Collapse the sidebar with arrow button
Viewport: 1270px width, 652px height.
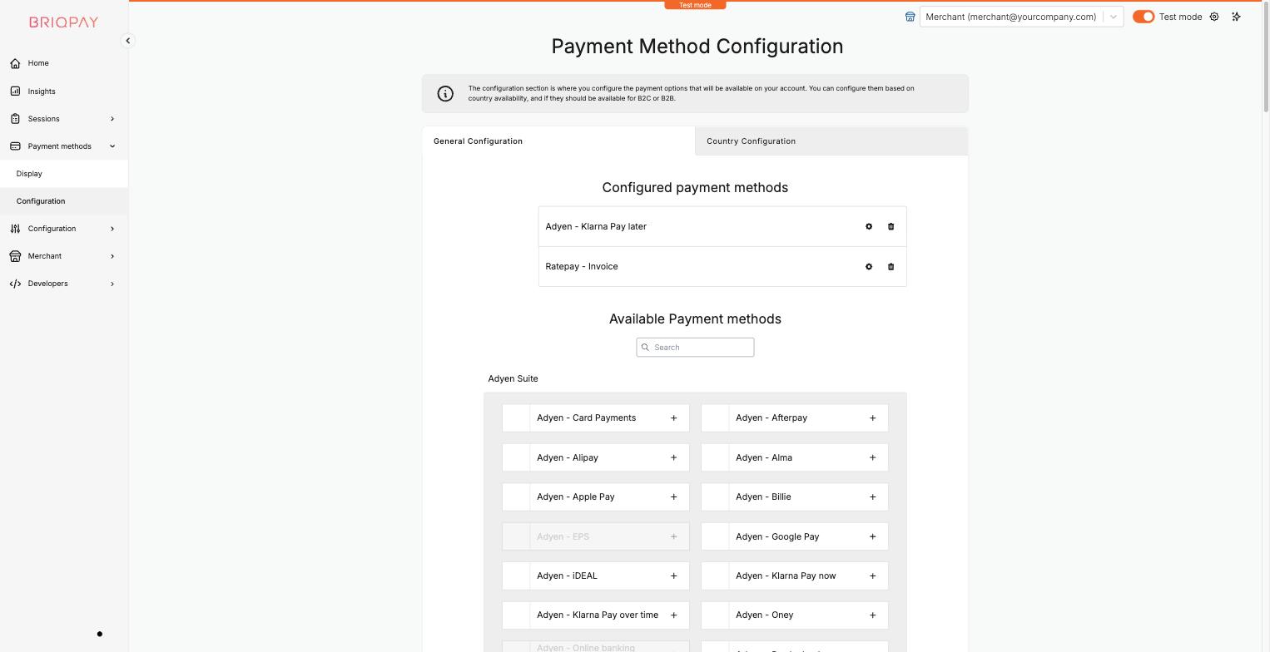tap(127, 41)
